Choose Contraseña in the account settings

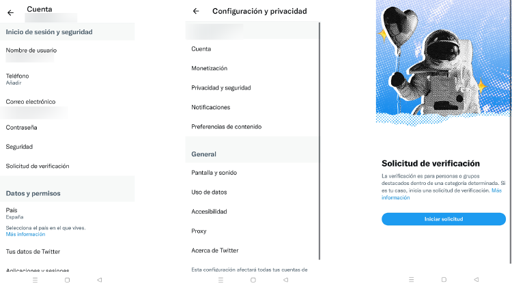pos(22,128)
